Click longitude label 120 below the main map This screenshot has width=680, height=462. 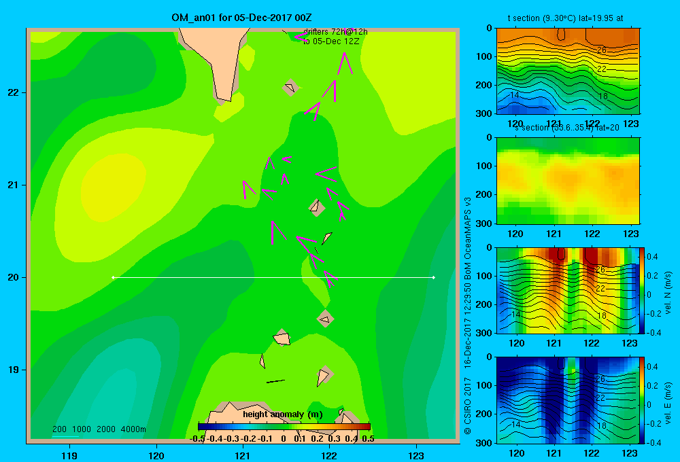(156, 455)
